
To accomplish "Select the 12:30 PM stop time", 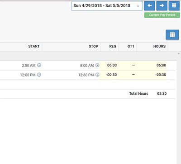I will pyautogui.click(x=86, y=75).
